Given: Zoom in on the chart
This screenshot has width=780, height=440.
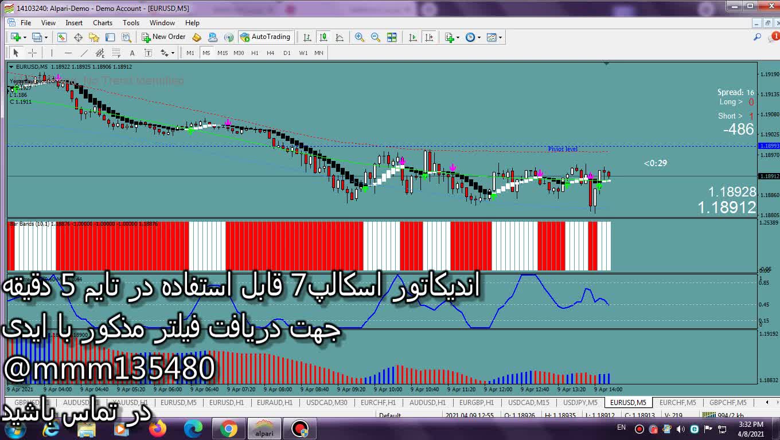Looking at the screenshot, I should pyautogui.click(x=360, y=37).
